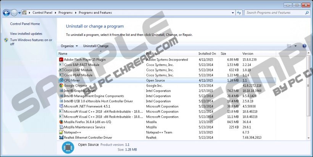This screenshot has height=157, width=313.
Task: Select the Cisco LEAP Module name
Action: click(x=78, y=70)
